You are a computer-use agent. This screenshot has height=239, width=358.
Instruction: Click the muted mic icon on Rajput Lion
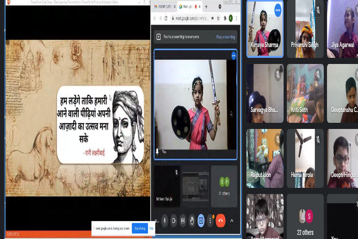tap(278, 139)
